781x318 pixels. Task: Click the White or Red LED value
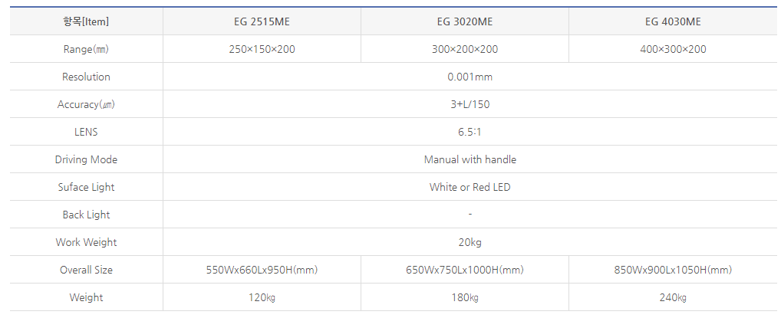(x=470, y=187)
